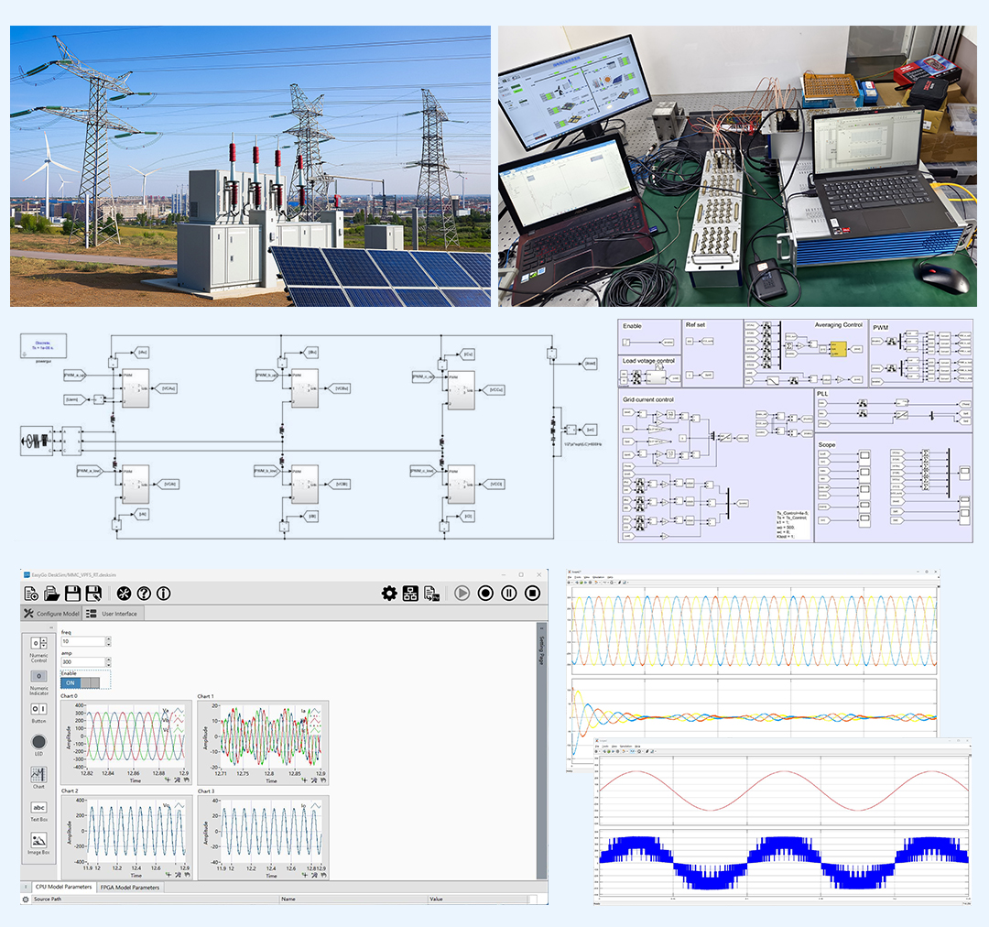Click the amp field spinner arrows
Screen dimensions: 989x927
coord(108,662)
